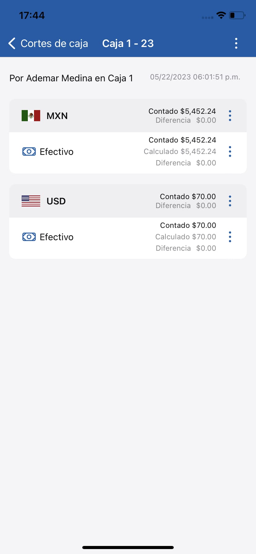Select the USD currency header
The image size is (256, 554).
click(x=56, y=201)
